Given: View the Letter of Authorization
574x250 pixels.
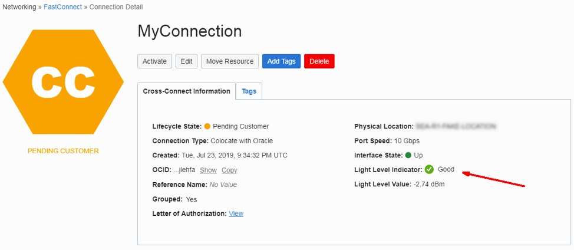Looking at the screenshot, I should pyautogui.click(x=236, y=213).
